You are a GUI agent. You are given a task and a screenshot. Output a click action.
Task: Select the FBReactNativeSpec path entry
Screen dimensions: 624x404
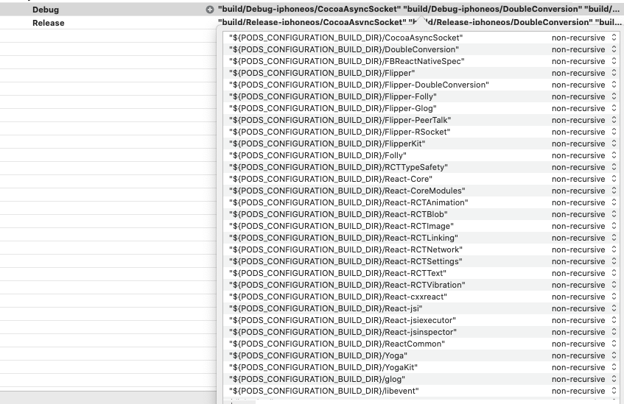point(346,61)
